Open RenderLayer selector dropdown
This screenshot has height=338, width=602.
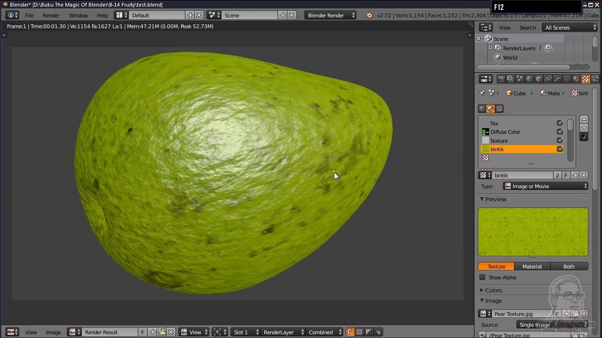(283, 332)
